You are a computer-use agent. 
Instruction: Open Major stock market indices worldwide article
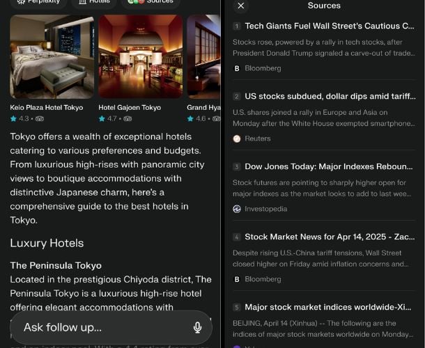[x=330, y=307]
